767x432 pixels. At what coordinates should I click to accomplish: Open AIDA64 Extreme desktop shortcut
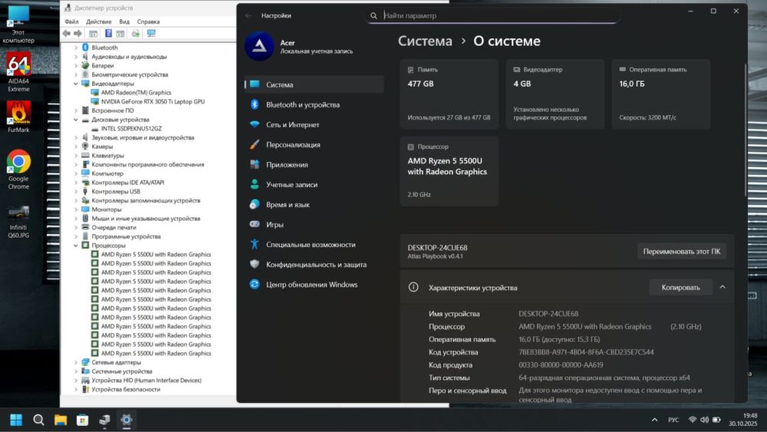point(18,71)
